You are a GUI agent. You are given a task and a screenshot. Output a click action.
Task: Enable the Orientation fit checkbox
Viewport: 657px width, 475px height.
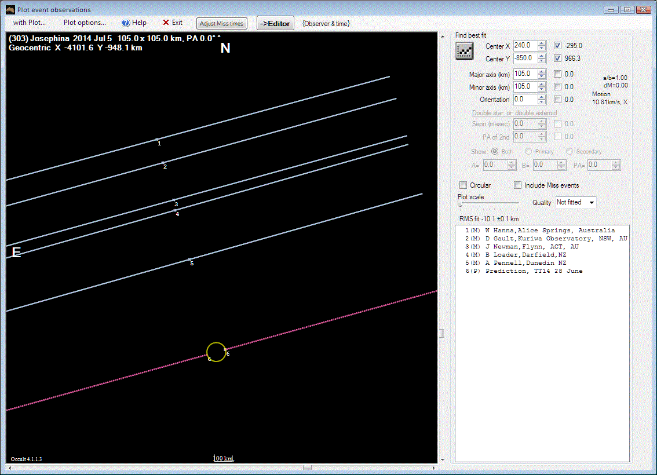click(x=558, y=99)
